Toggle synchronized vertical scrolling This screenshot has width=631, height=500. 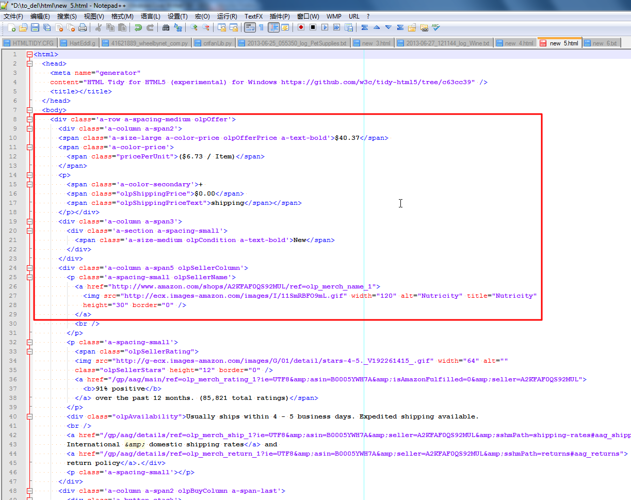221,28
